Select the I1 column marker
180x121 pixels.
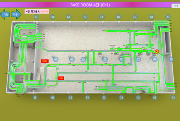tap(36, 17)
